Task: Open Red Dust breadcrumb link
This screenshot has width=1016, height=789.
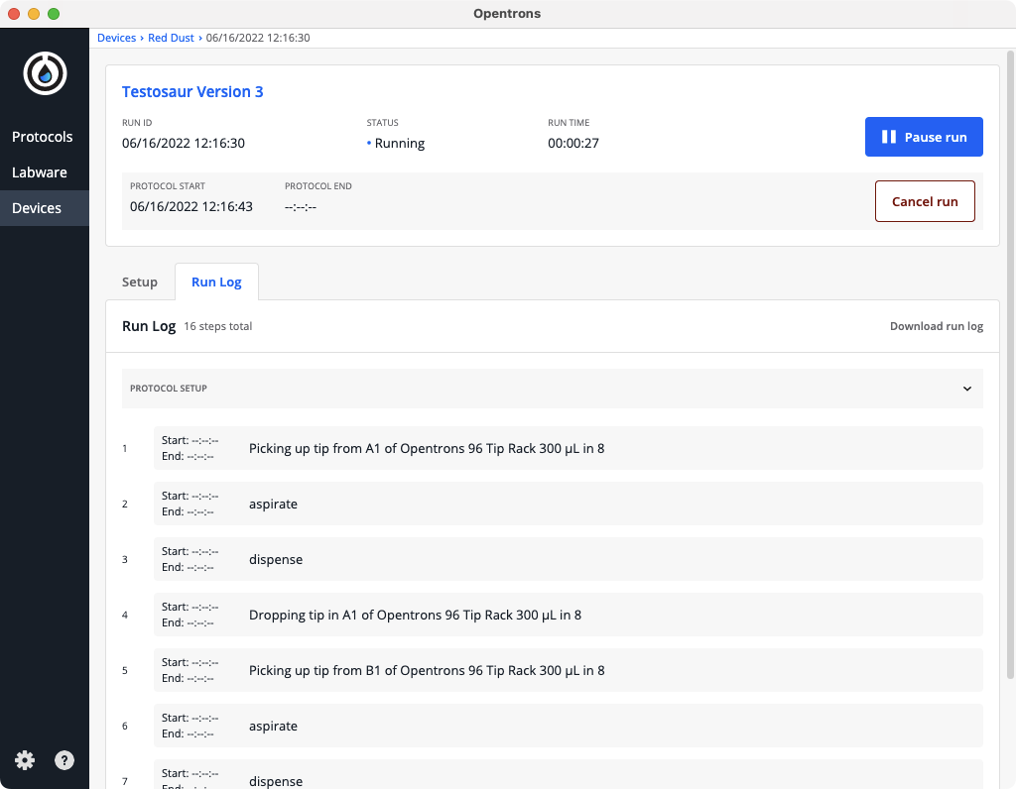Action: tap(171, 38)
